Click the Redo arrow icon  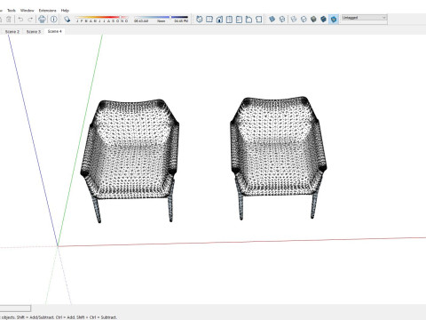pyautogui.click(x=30, y=20)
